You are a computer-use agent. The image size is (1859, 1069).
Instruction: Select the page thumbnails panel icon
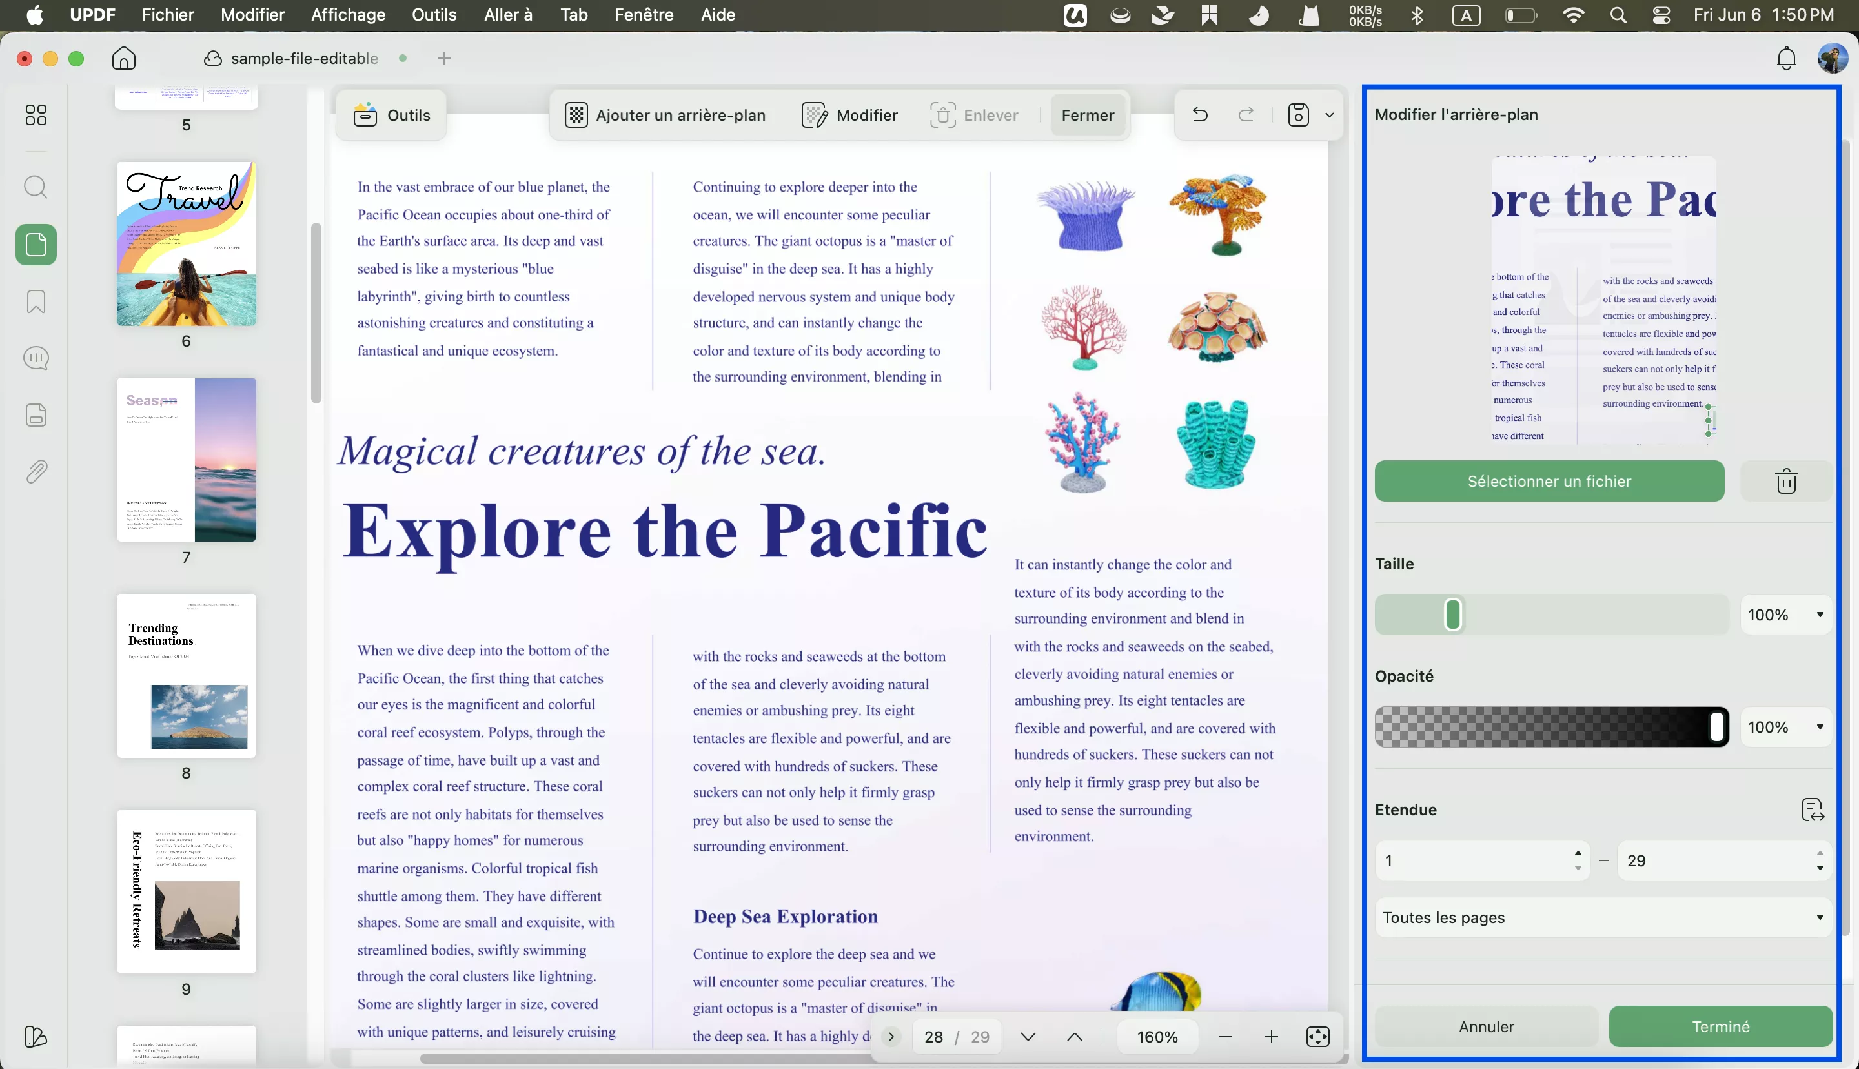pos(36,245)
